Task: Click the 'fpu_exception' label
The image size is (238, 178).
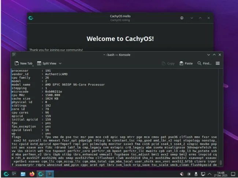Action: 24,126
